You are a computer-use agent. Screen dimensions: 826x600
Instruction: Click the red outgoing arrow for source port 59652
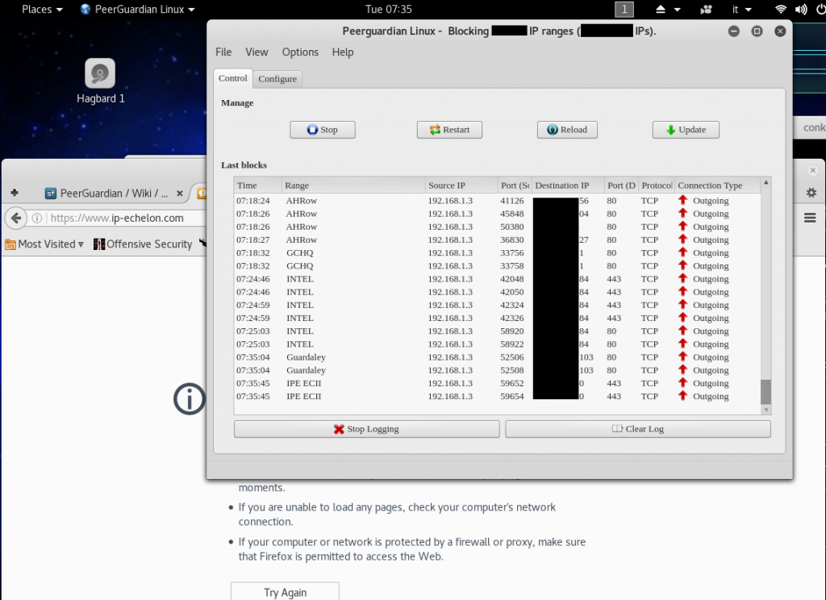(x=682, y=383)
